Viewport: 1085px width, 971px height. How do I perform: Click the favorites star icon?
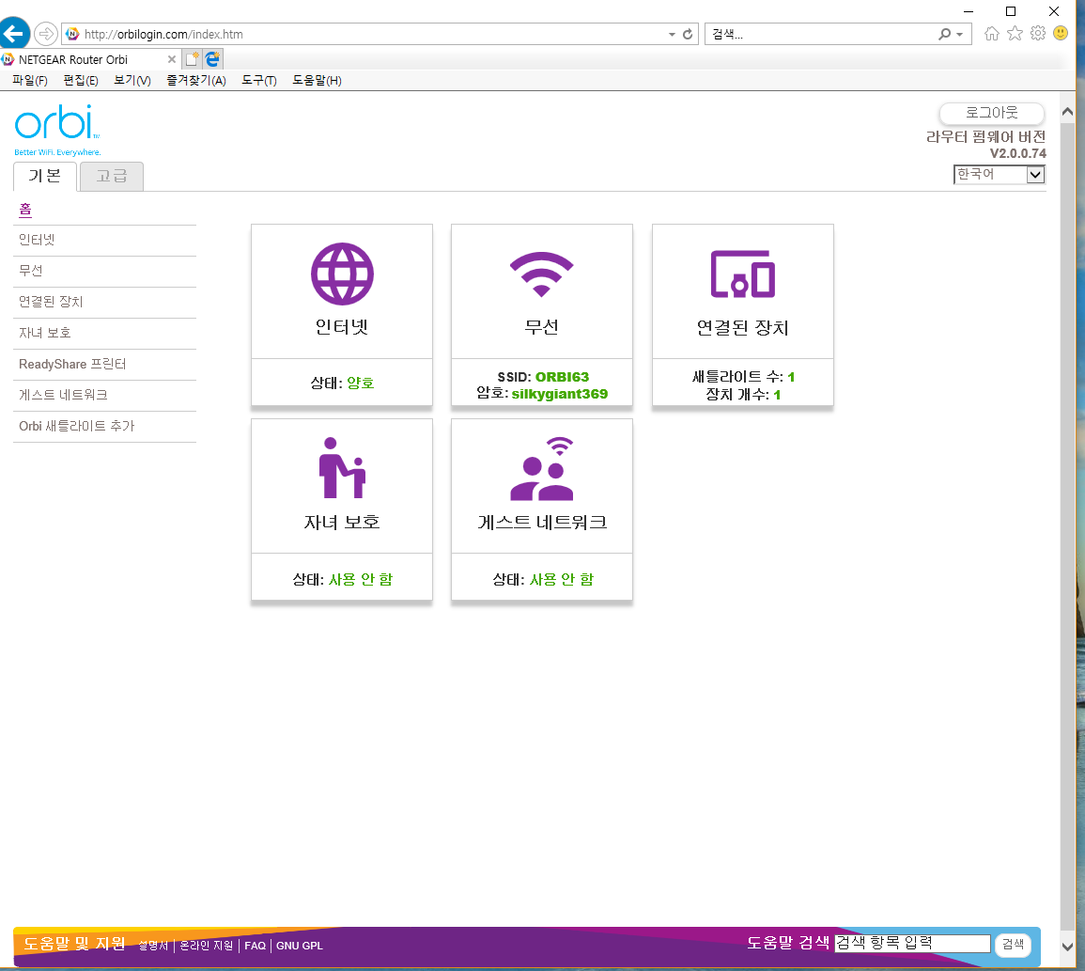click(1015, 33)
